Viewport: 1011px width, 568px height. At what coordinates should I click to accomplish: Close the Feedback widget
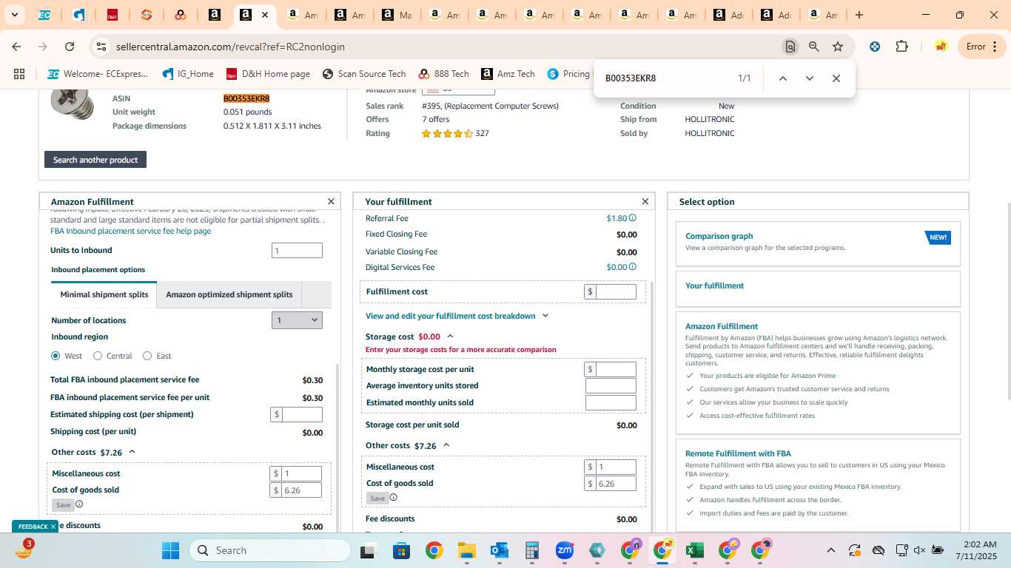[x=53, y=527]
